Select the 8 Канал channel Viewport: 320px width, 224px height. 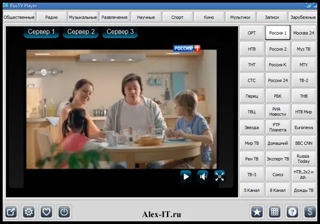pos(278,190)
